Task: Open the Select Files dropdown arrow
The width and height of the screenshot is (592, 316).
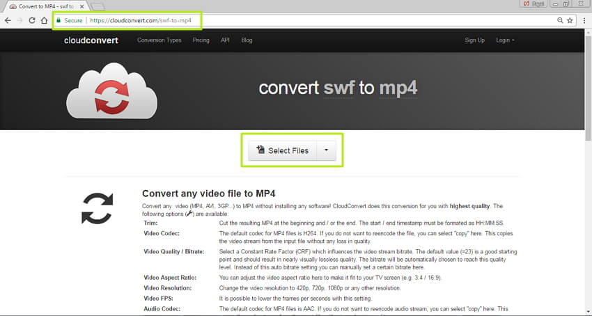Action: 326,150
